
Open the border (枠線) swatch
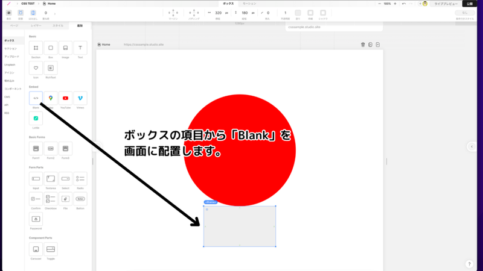pos(310,13)
